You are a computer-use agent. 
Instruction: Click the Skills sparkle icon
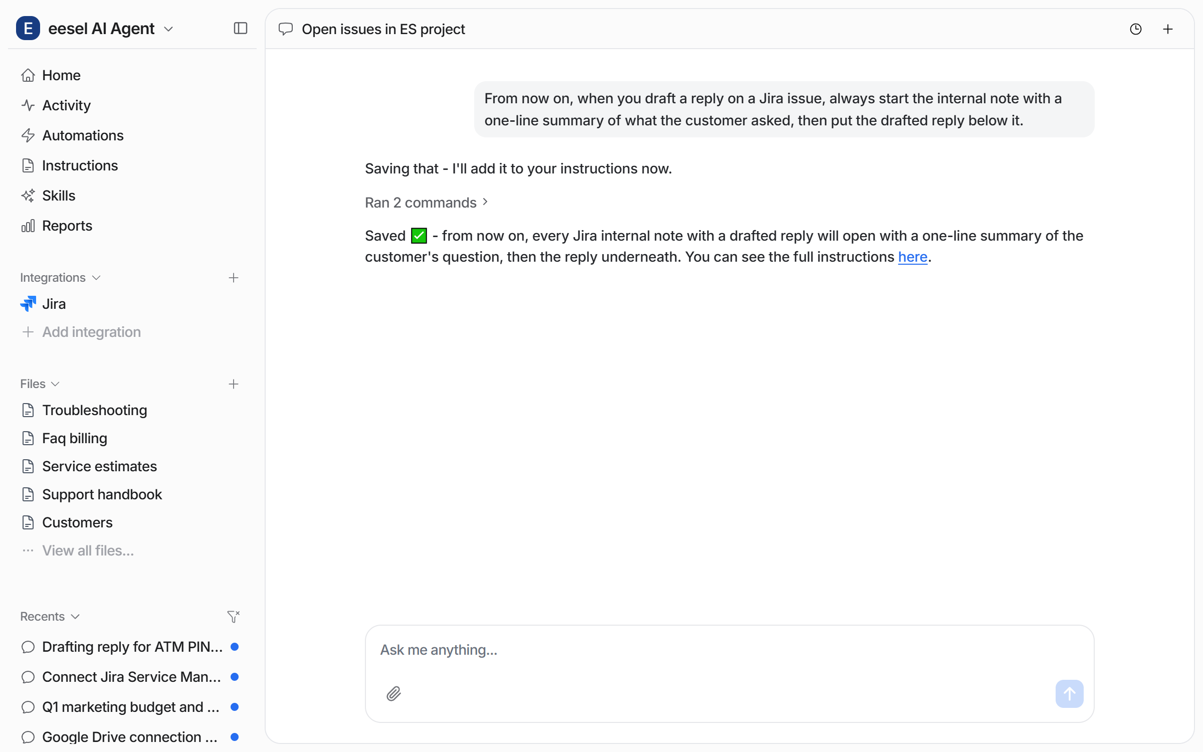[x=28, y=196]
